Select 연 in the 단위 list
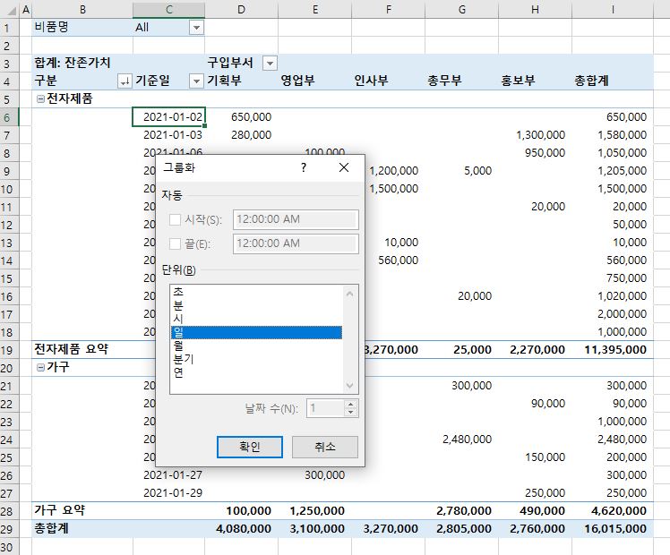 click(x=178, y=372)
